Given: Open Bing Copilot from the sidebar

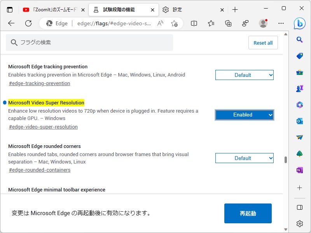Looking at the screenshot, I should click(299, 24).
